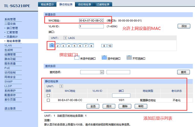Click the 全选 select all button
This screenshot has width=195, height=127.
93,106
